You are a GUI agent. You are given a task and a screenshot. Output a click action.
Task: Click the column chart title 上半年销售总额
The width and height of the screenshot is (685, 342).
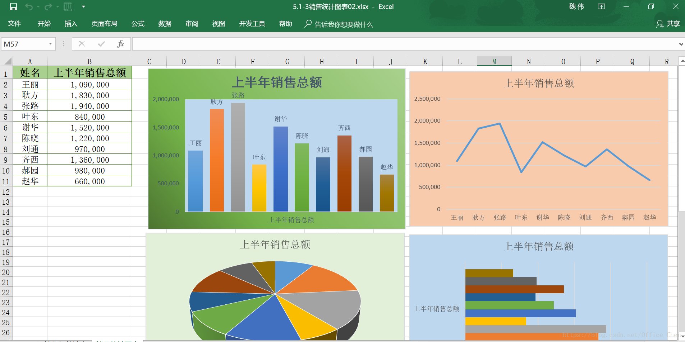(276, 82)
